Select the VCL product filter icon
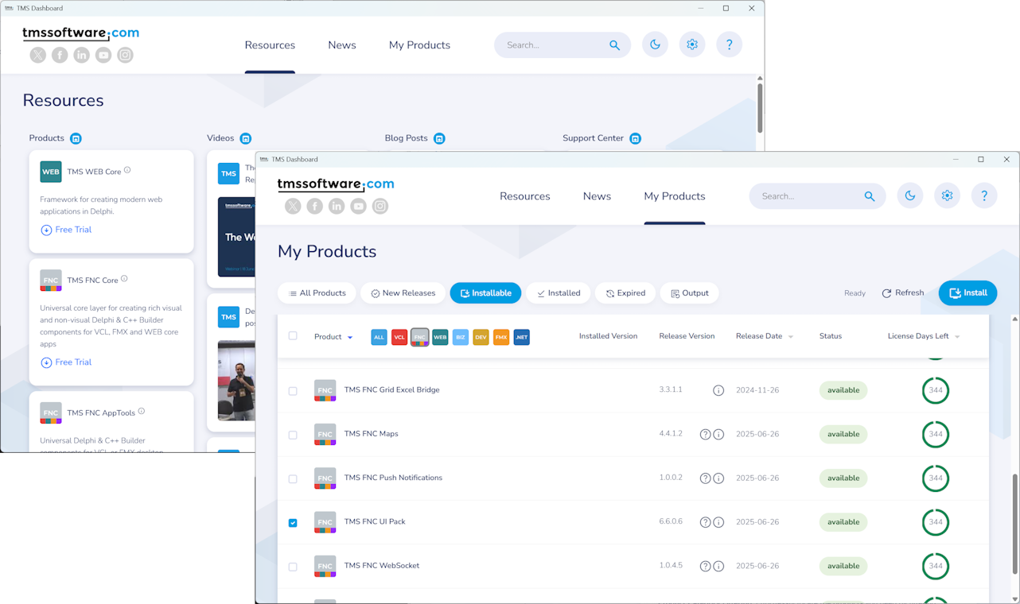Image resolution: width=1020 pixels, height=604 pixels. point(399,336)
